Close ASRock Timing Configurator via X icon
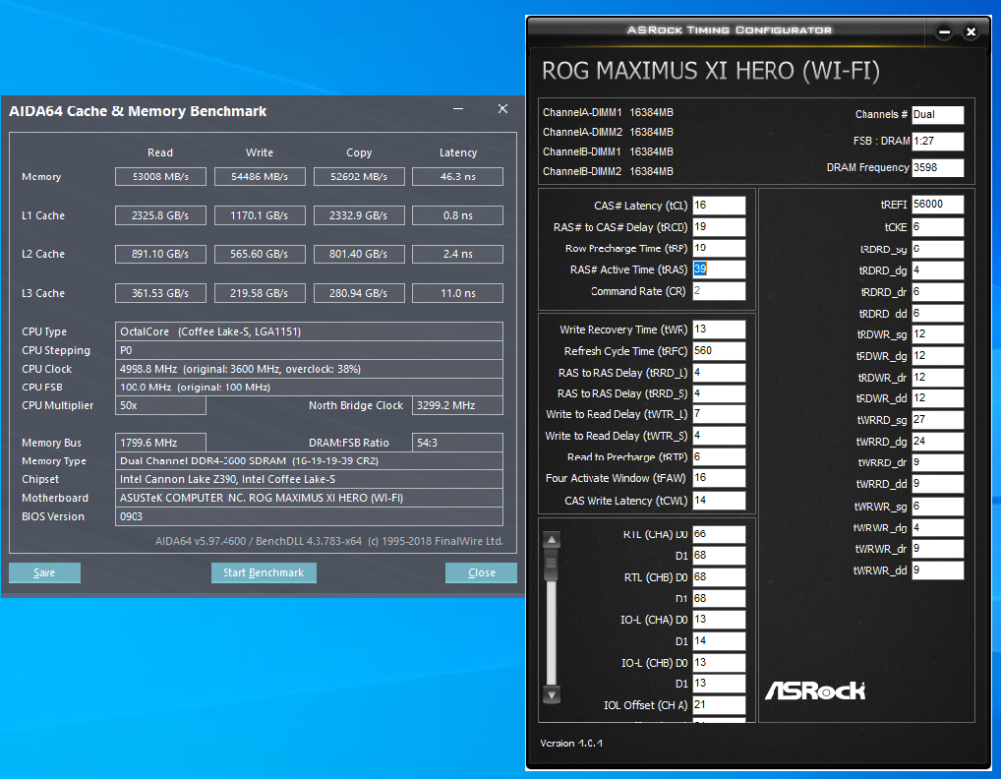This screenshot has height=779, width=1001. (971, 31)
